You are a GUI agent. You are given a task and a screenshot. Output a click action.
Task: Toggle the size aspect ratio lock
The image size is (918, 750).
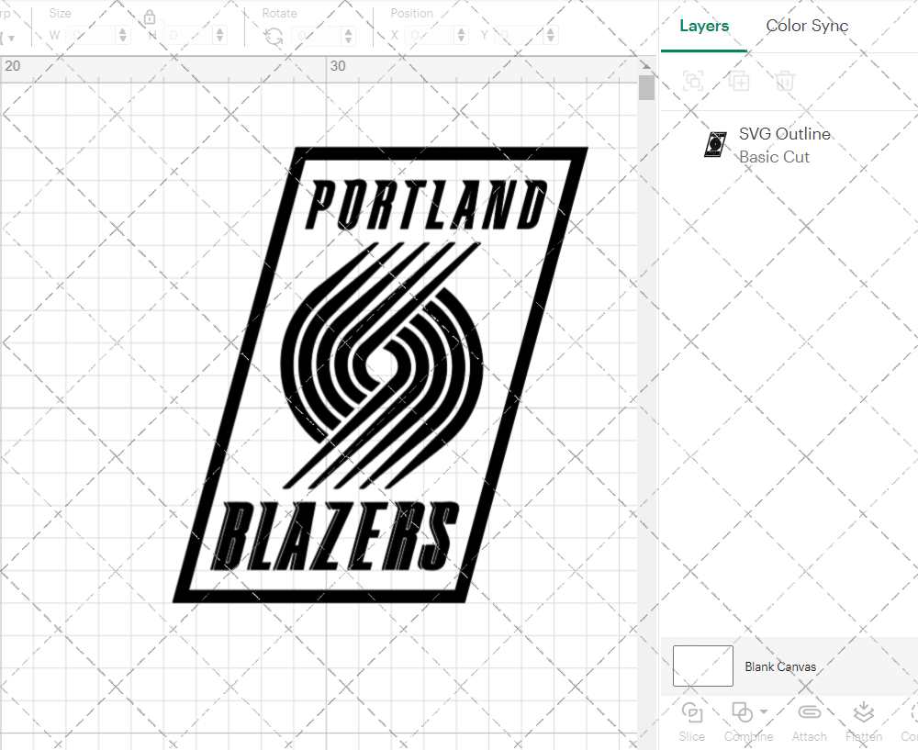tap(150, 17)
